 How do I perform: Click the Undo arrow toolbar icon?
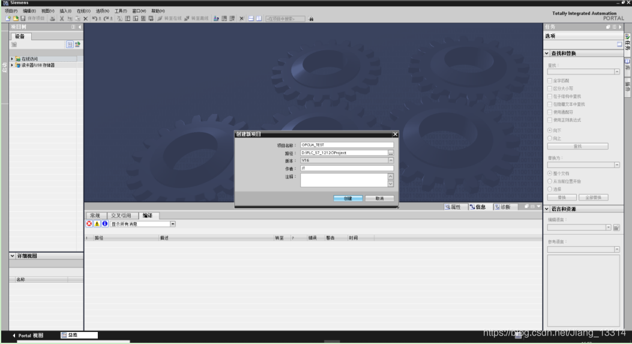(x=94, y=19)
